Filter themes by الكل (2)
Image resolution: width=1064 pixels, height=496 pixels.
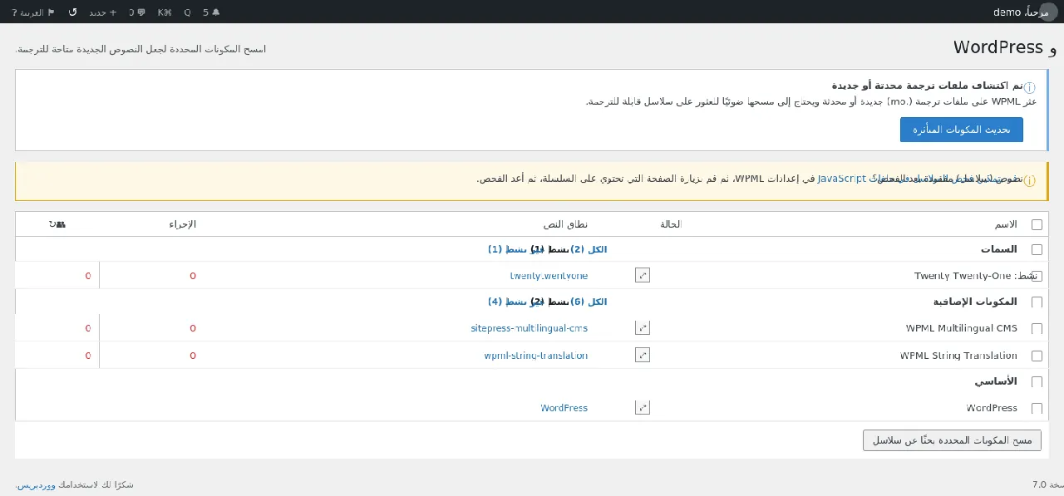589,249
